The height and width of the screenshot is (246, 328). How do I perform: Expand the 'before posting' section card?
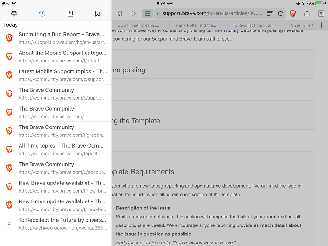tap(213, 64)
